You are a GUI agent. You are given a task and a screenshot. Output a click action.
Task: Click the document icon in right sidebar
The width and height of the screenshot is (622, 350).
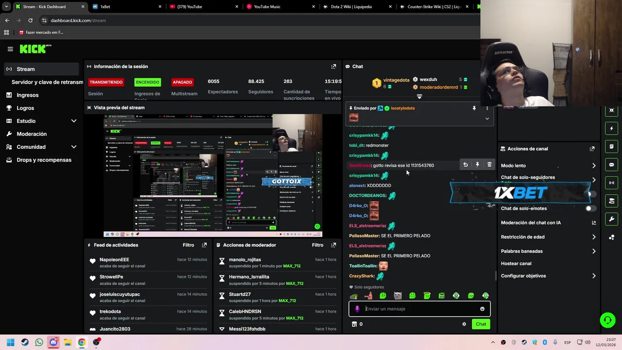[611, 146]
